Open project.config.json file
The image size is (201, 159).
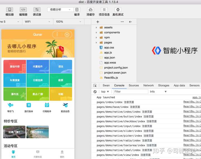point(116,68)
